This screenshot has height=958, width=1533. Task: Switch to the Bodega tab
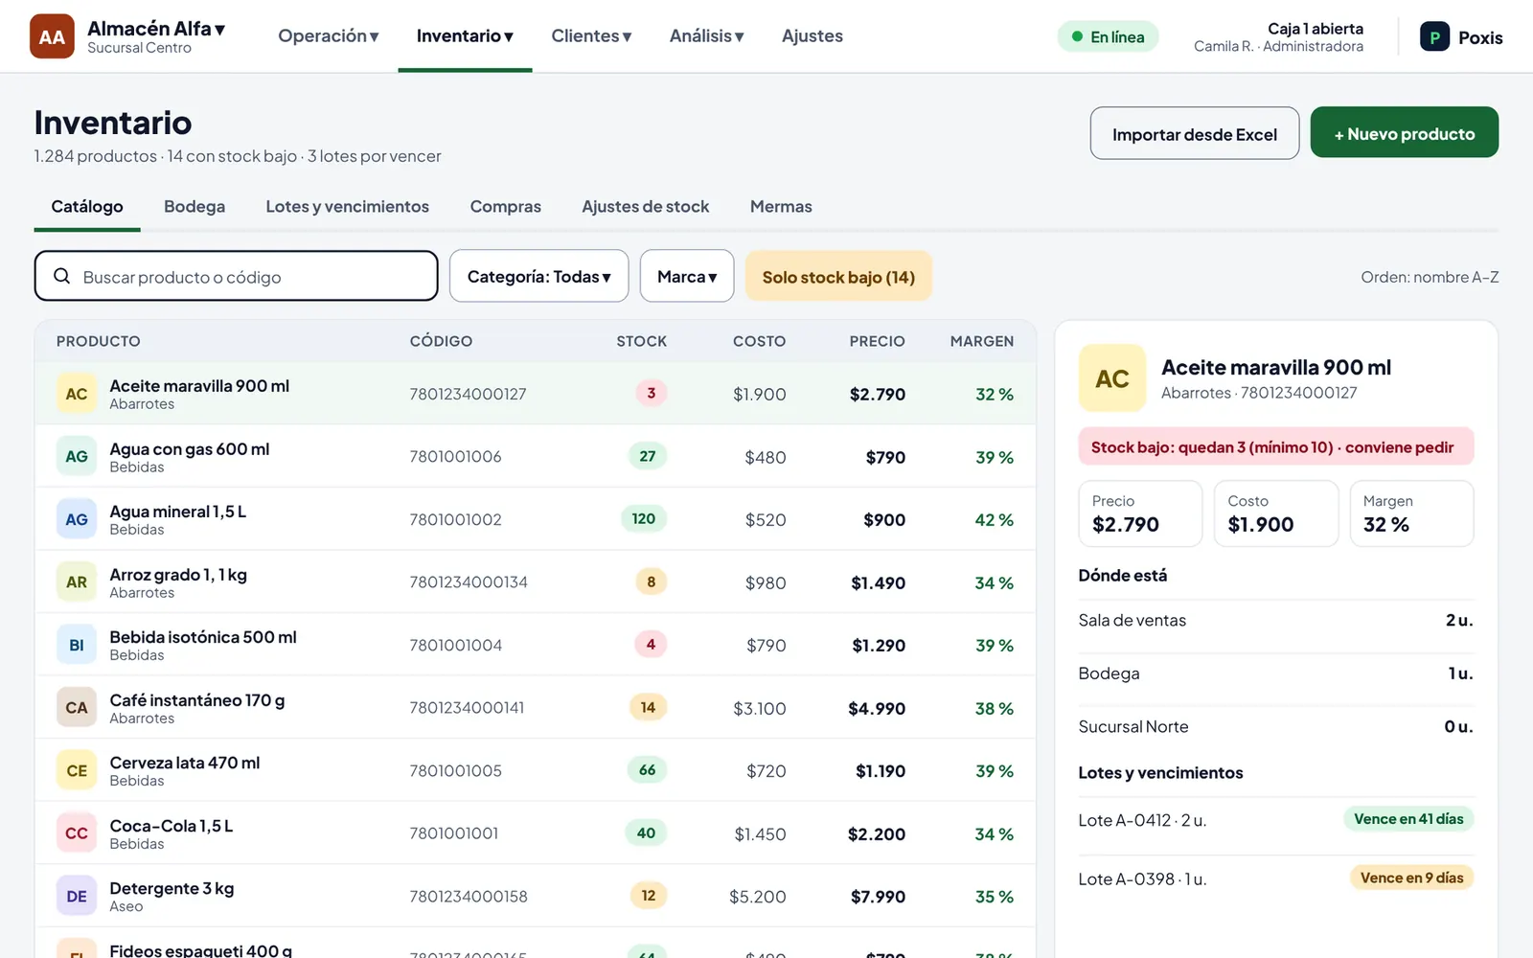point(194,207)
